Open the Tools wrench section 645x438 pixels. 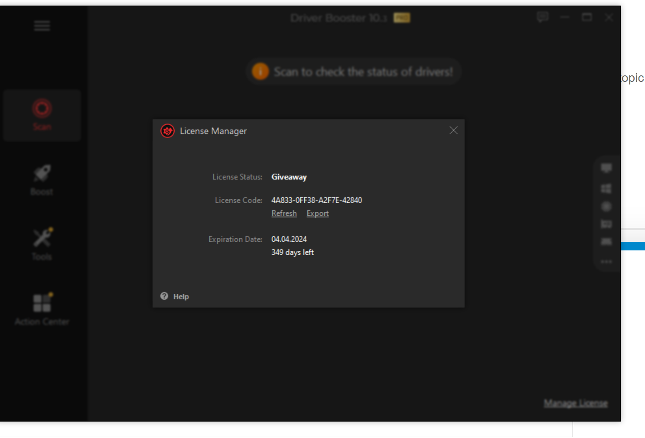[x=42, y=244]
